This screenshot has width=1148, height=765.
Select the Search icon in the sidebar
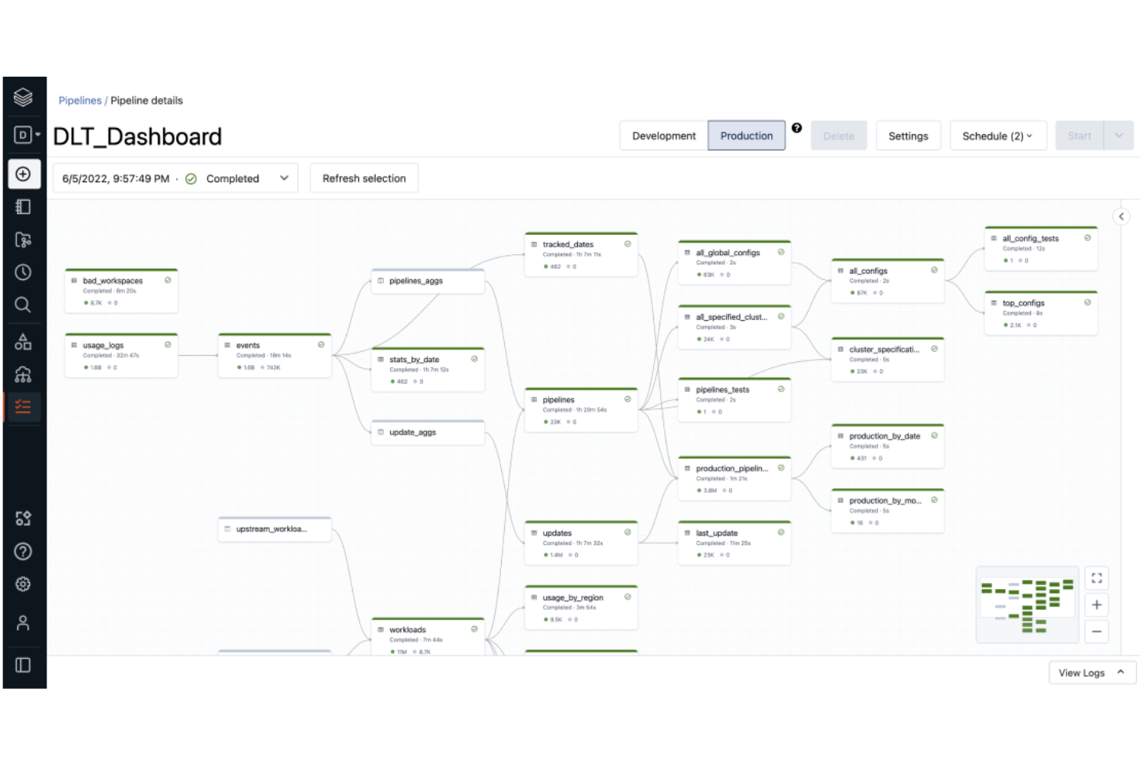(24, 305)
